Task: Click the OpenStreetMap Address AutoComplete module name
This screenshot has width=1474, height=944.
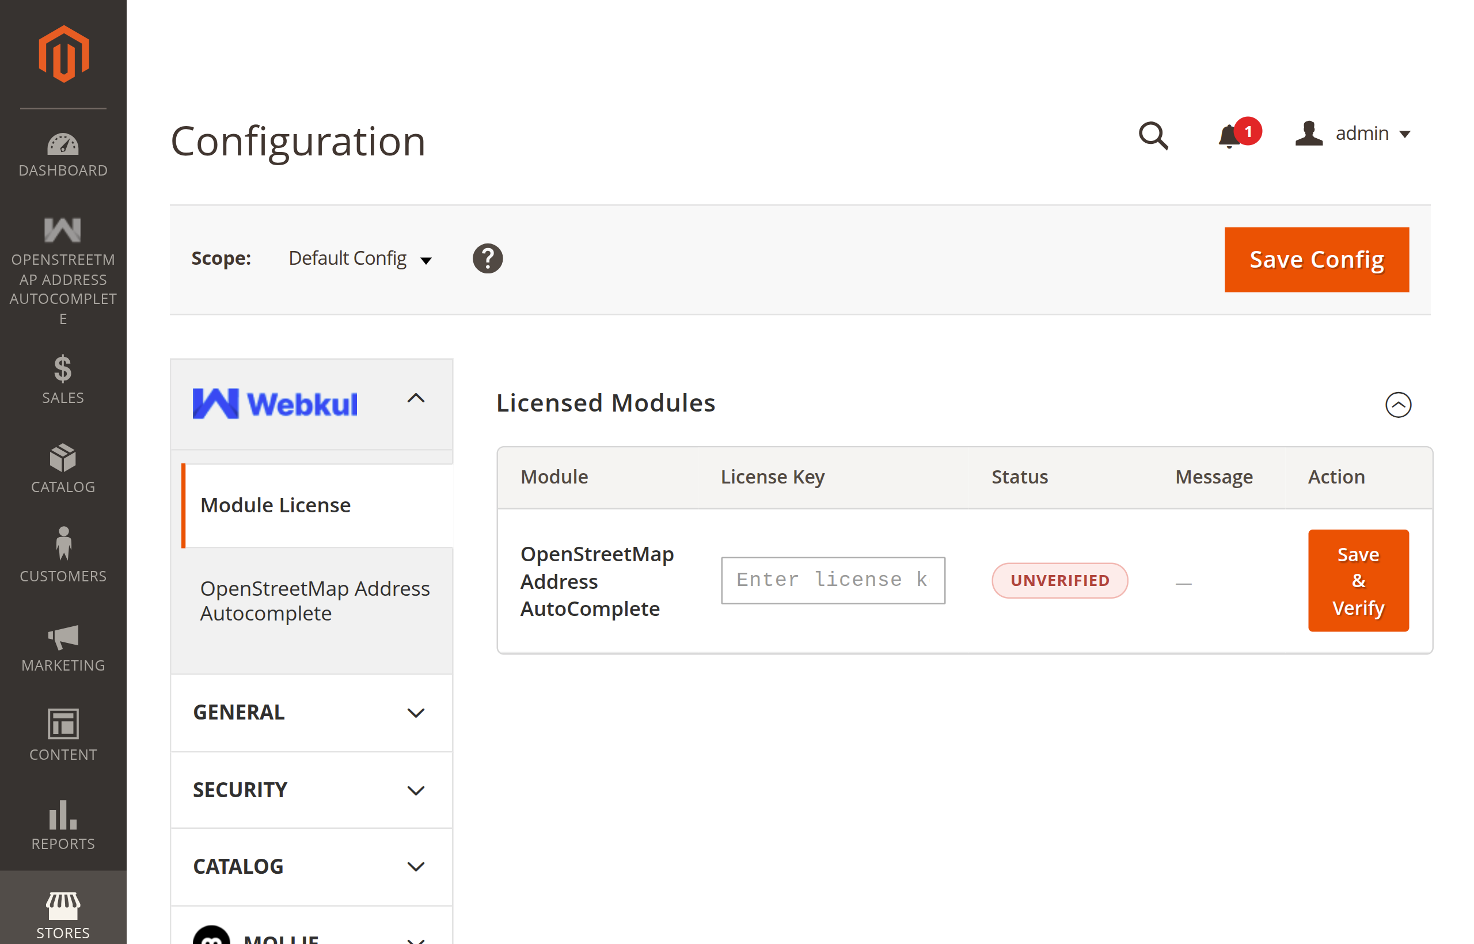Action: tap(597, 581)
